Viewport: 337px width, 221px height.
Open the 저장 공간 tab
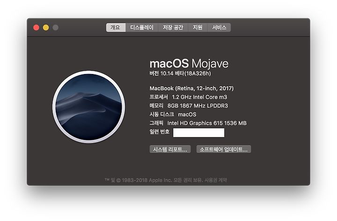pos(173,28)
